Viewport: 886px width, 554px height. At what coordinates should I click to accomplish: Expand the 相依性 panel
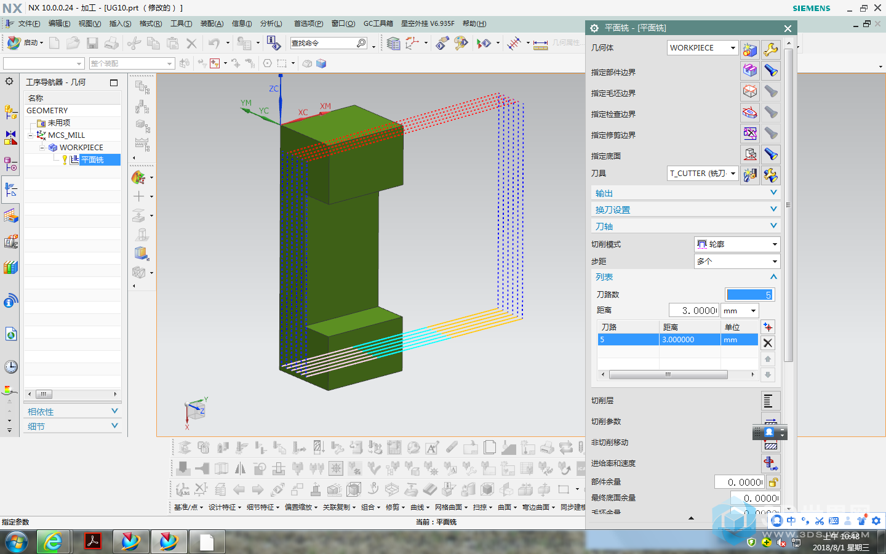73,411
